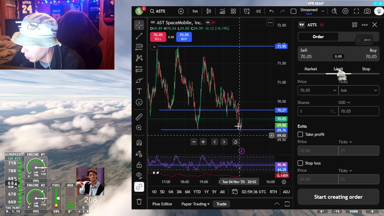Open the 1m interval dropdown
Viewport: 384px width, 216px height.
pyautogui.click(x=195, y=11)
